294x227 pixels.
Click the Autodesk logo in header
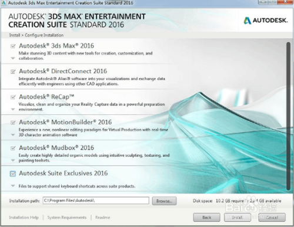point(266,21)
